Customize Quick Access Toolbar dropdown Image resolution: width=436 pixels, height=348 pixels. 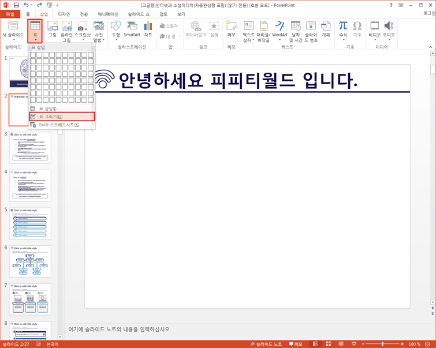point(58,5)
